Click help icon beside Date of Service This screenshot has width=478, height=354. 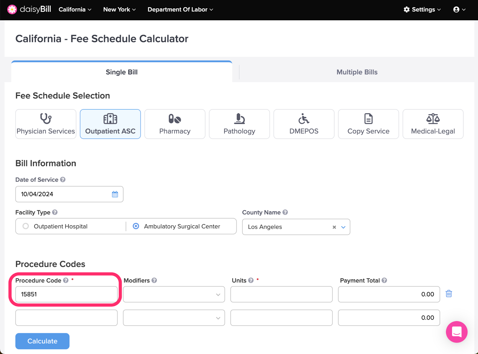[x=63, y=180]
